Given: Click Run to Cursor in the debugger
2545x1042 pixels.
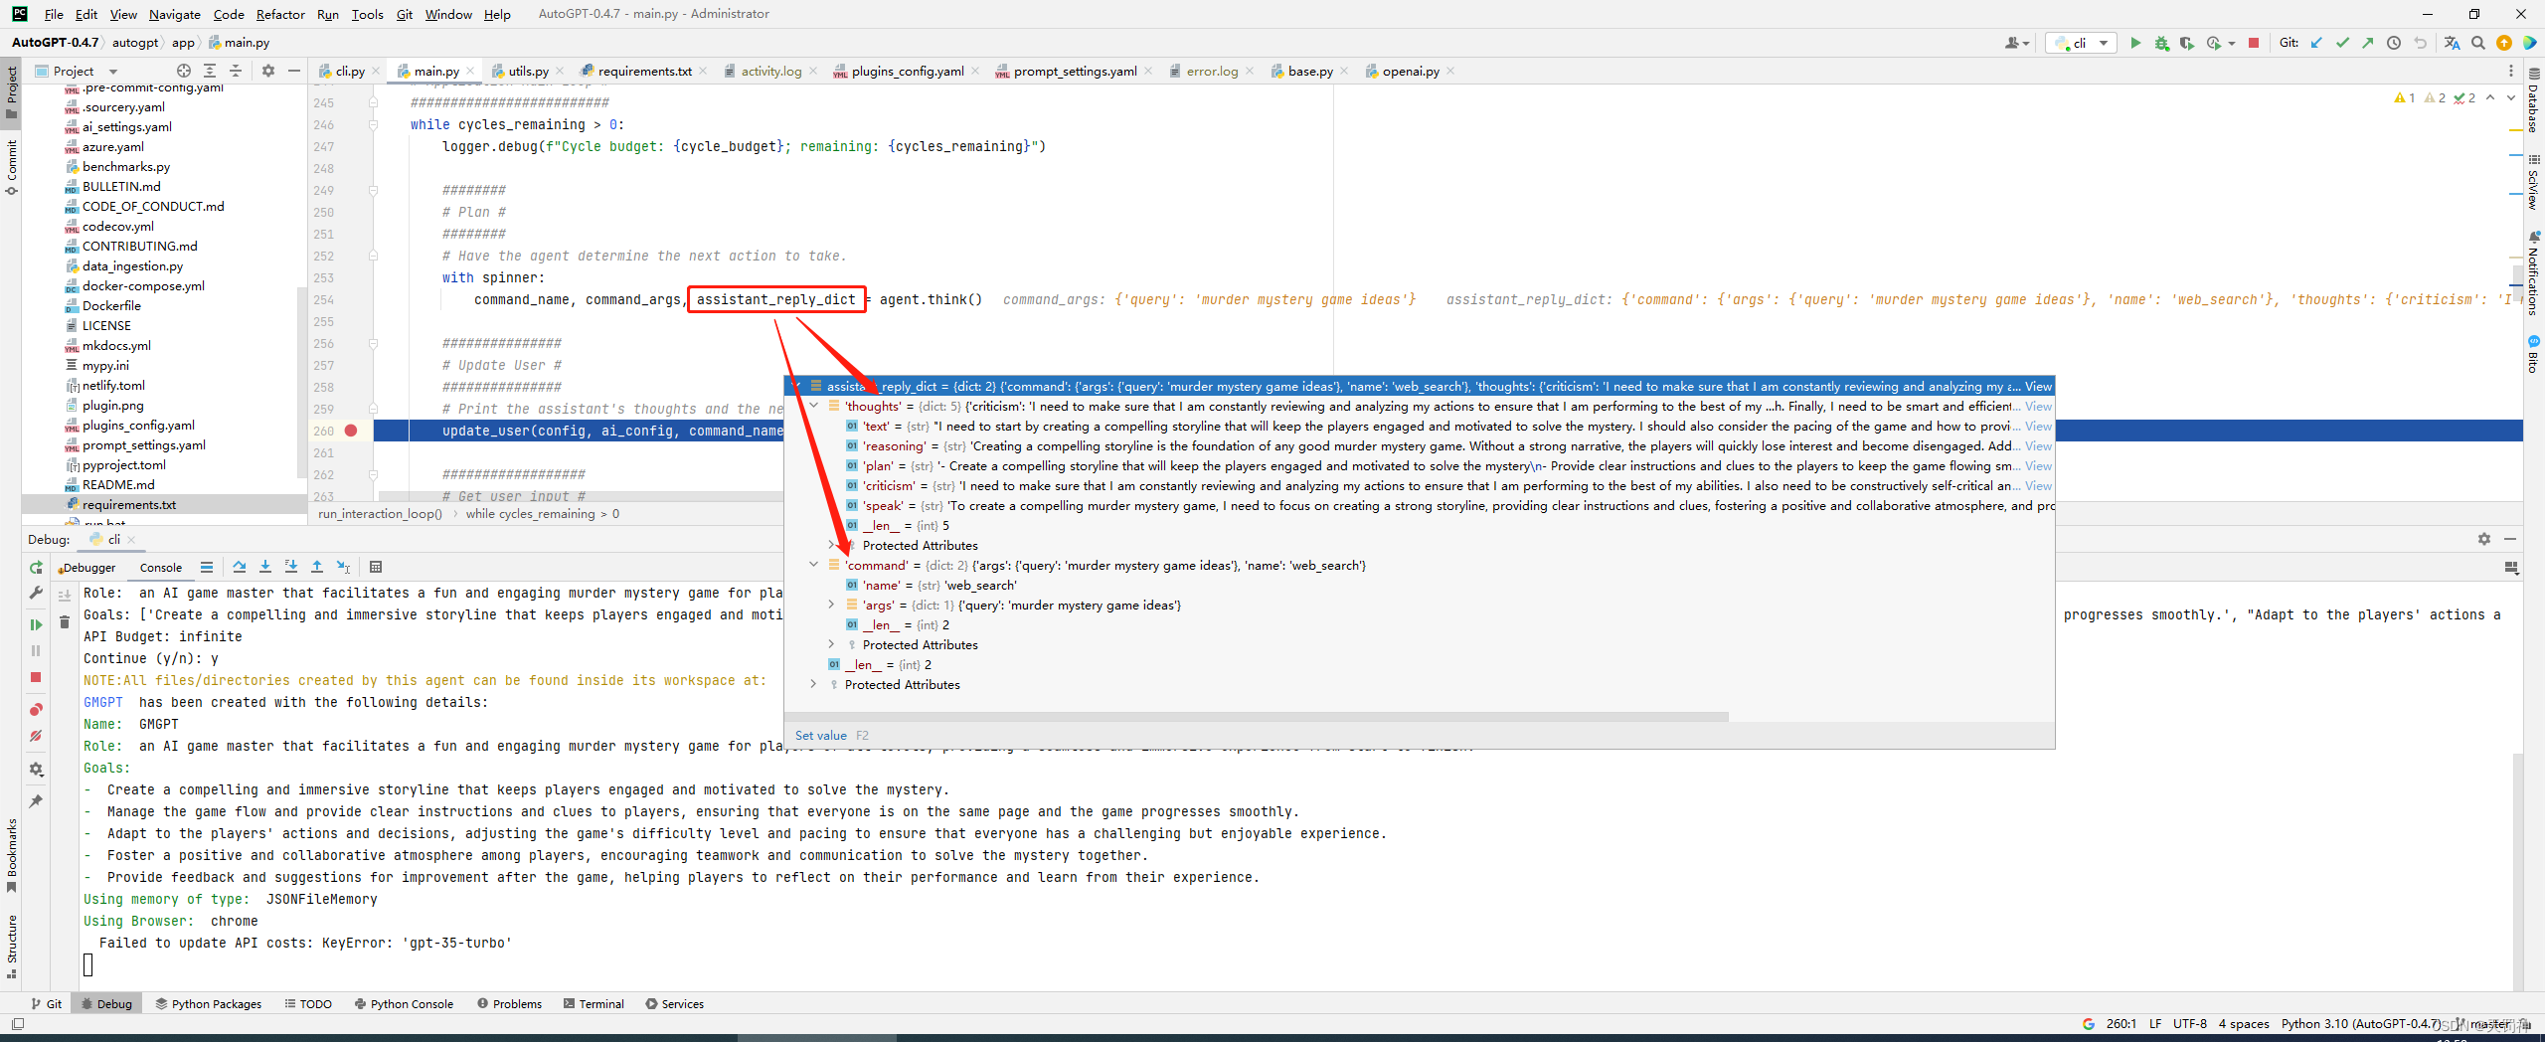Looking at the screenshot, I should tap(343, 567).
